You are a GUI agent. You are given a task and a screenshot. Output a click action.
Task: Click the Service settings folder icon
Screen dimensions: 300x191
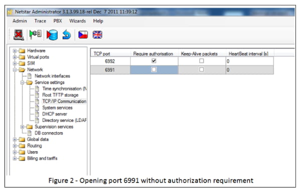pyautogui.click(x=30, y=82)
